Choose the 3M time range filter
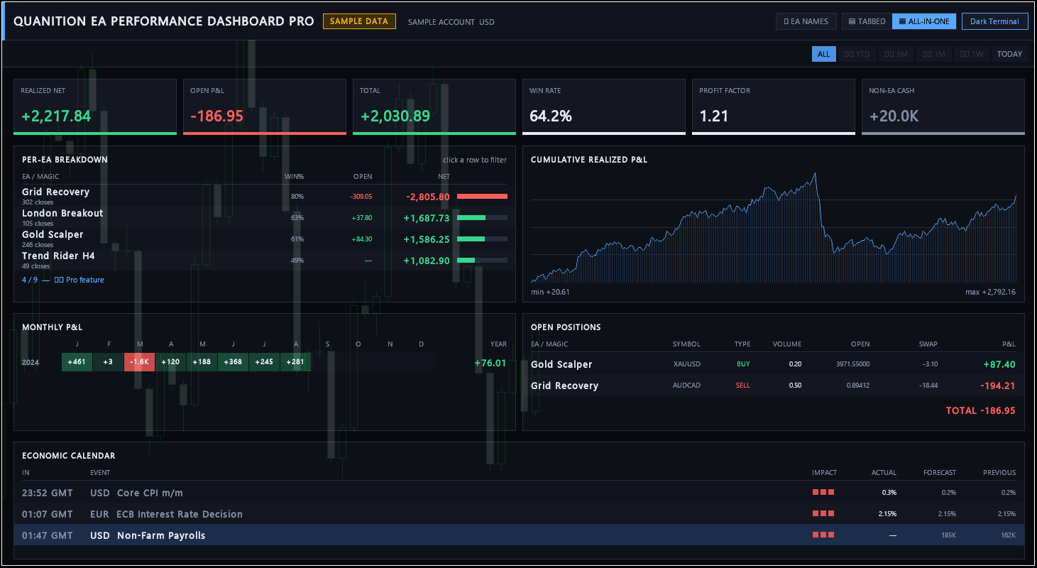This screenshot has height=568, width=1037. [x=896, y=54]
